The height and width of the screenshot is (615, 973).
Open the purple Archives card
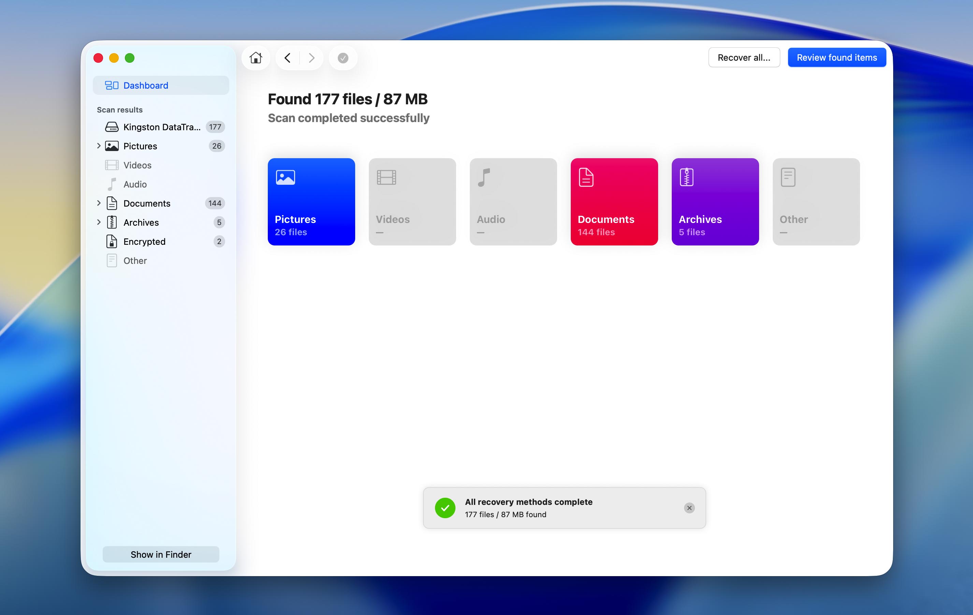coord(715,201)
